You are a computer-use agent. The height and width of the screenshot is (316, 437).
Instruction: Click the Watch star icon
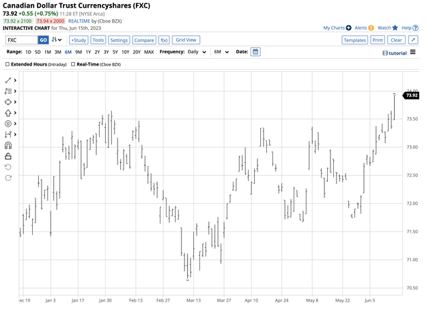(395, 27)
